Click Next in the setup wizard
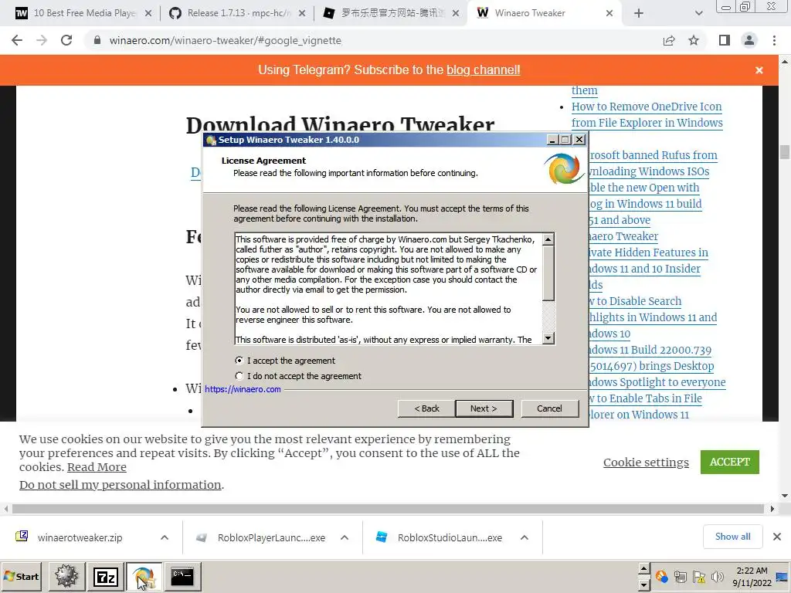791x593 pixels. (484, 408)
